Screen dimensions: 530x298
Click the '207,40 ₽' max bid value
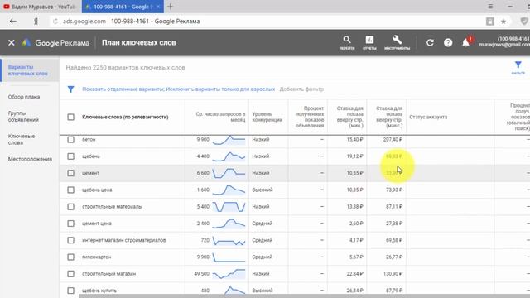pyautogui.click(x=393, y=140)
